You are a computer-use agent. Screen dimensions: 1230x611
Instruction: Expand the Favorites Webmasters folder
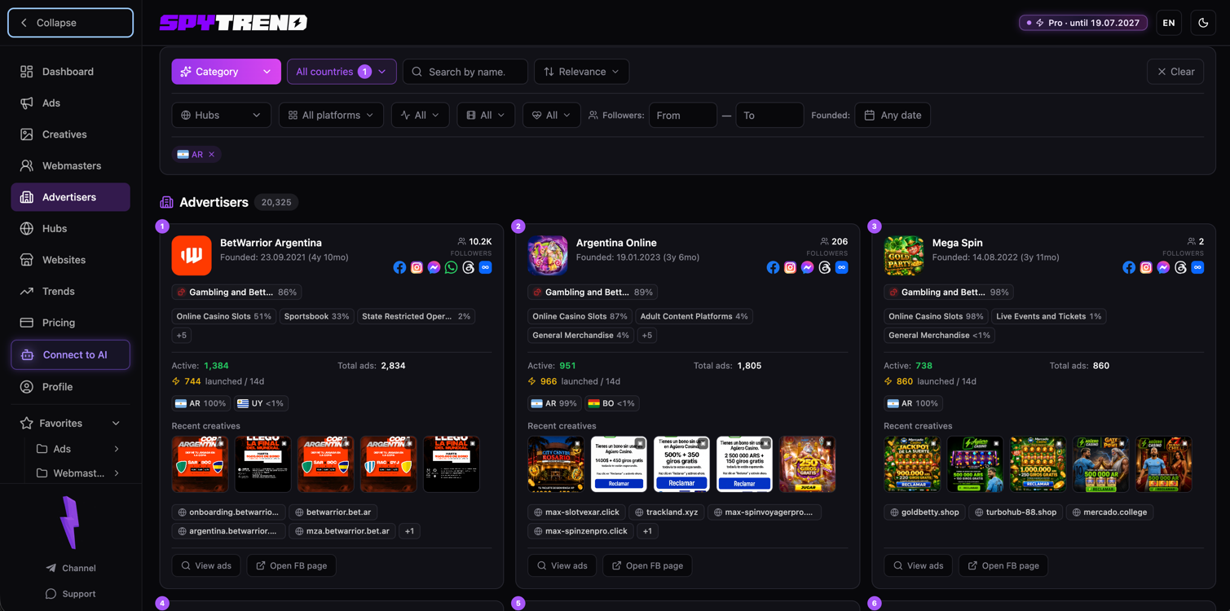117,473
